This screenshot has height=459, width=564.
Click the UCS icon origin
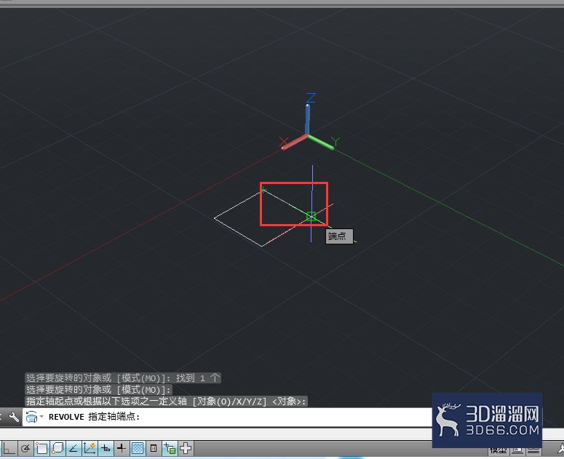tap(308, 135)
